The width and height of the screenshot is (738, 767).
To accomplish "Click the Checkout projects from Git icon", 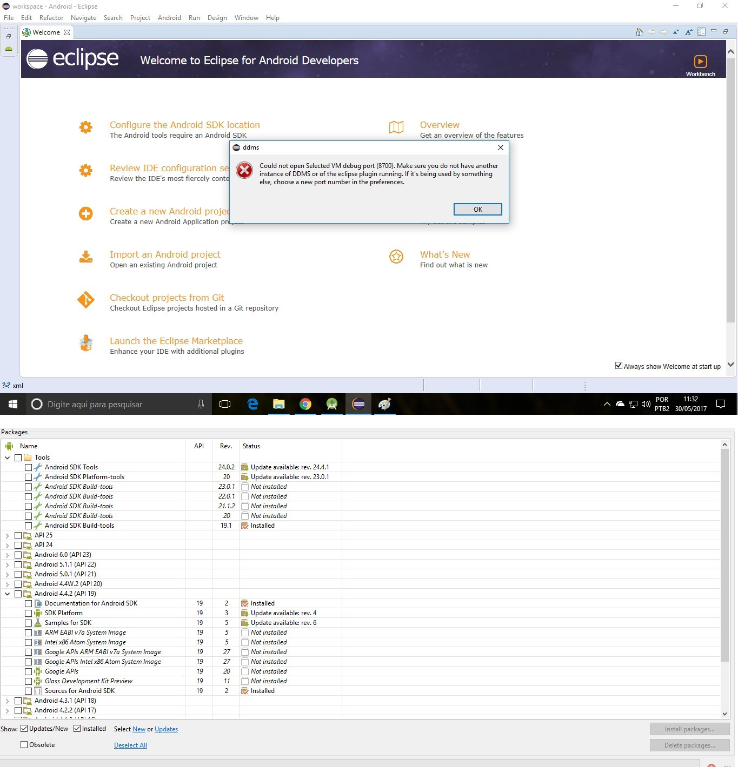I will (x=86, y=300).
